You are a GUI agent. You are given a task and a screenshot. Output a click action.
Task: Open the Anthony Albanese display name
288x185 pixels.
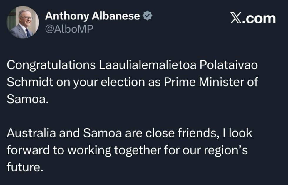(x=92, y=16)
